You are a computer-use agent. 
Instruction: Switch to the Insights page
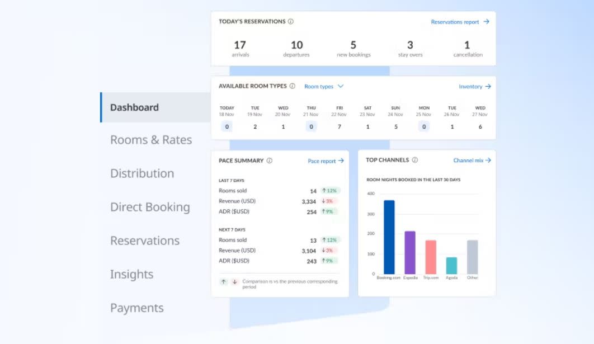coord(131,274)
